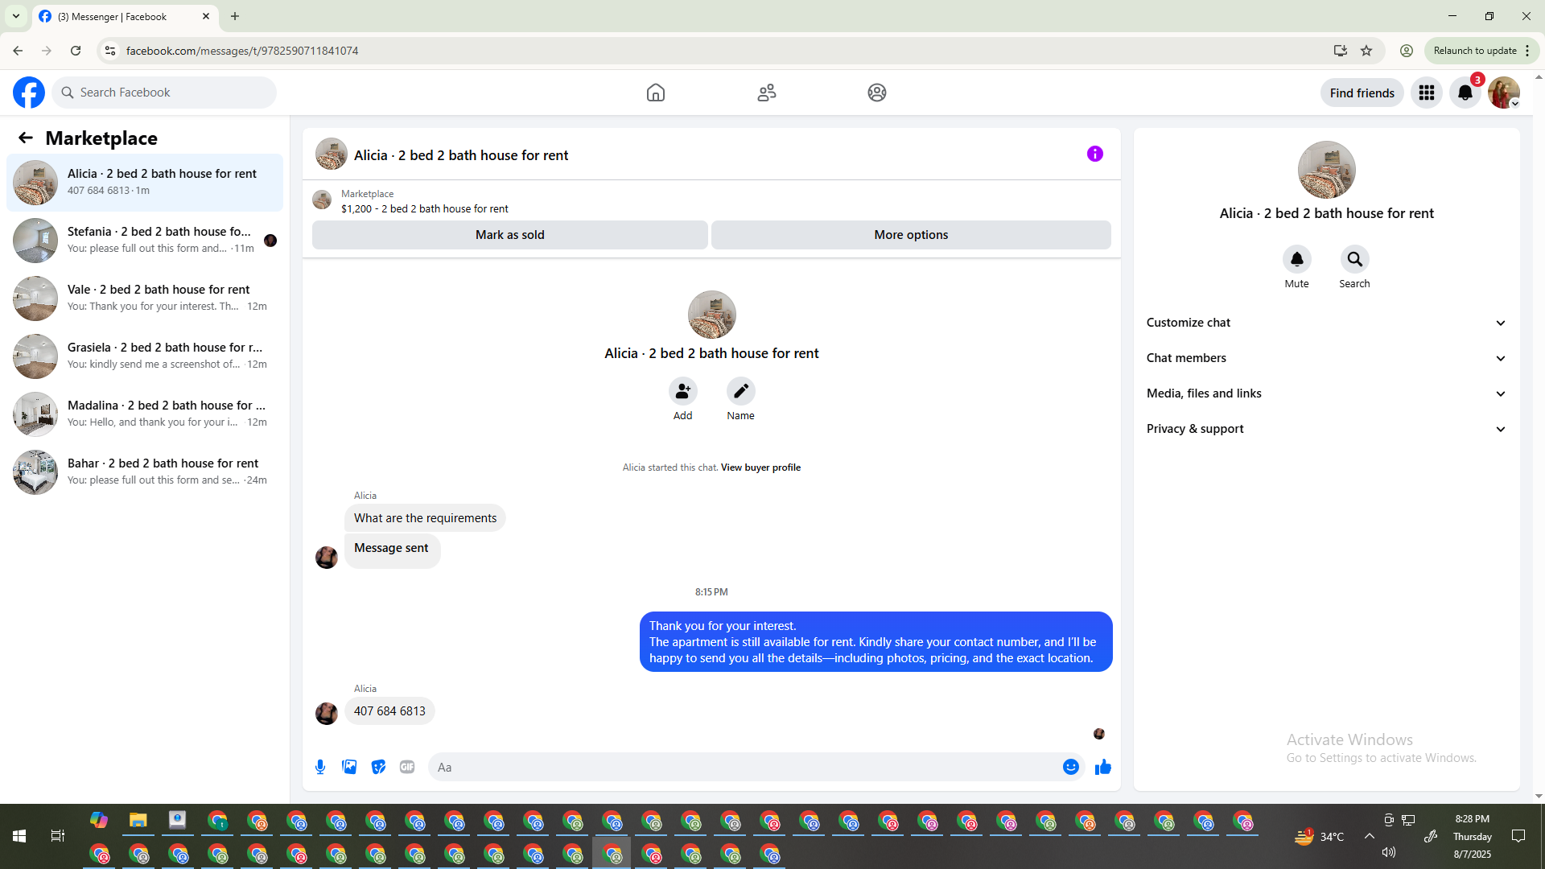
Task: Click Relaunch to update
Action: coord(1481,51)
